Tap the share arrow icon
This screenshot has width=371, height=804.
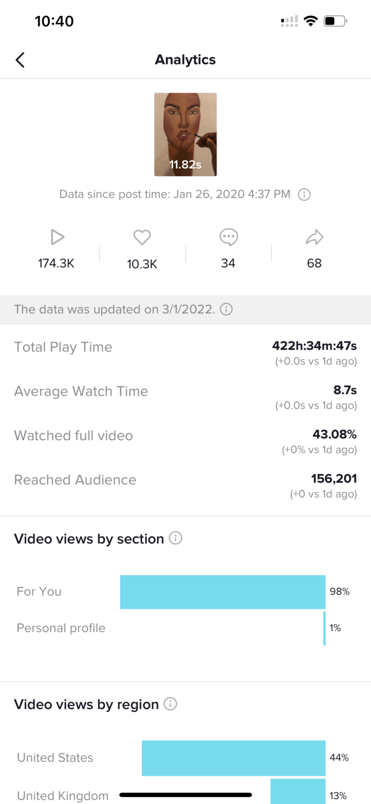point(314,237)
